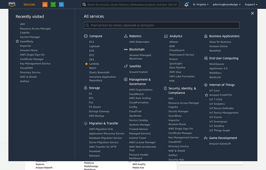
Task: Click the End User Computing category icon
Action: click(x=206, y=58)
